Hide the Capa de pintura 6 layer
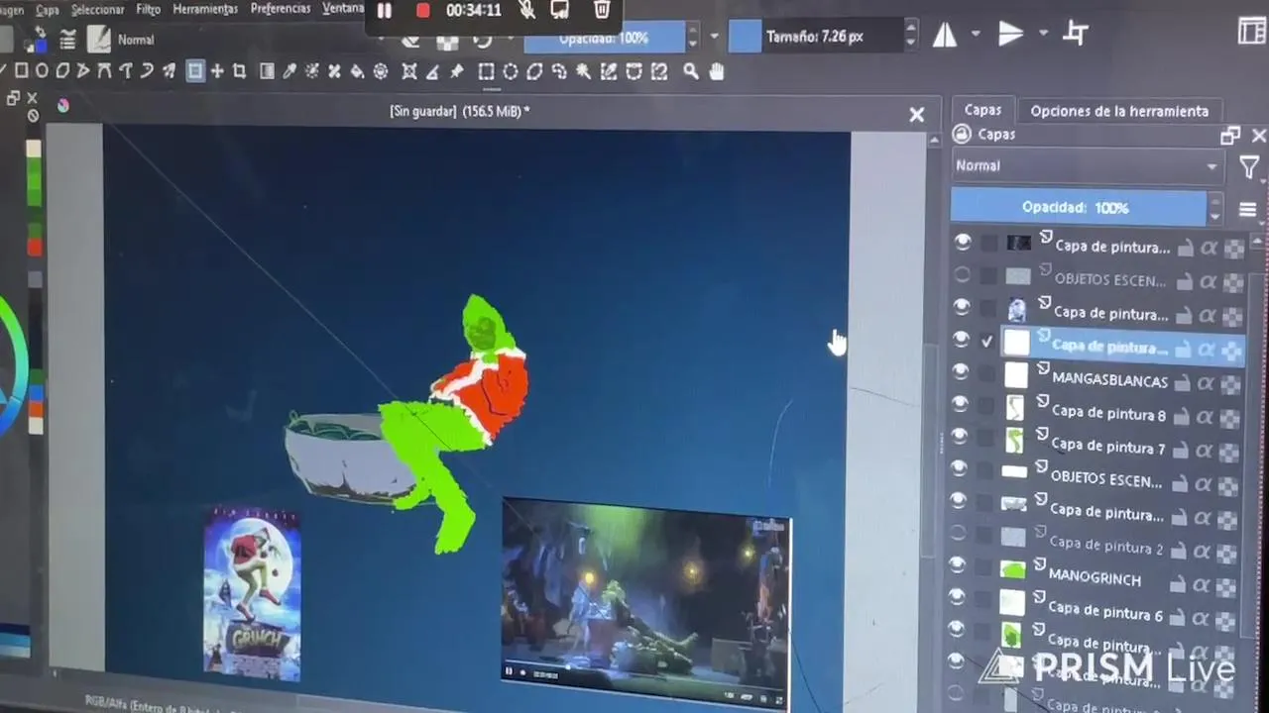Screen dimensions: 1269x713 (x=957, y=597)
